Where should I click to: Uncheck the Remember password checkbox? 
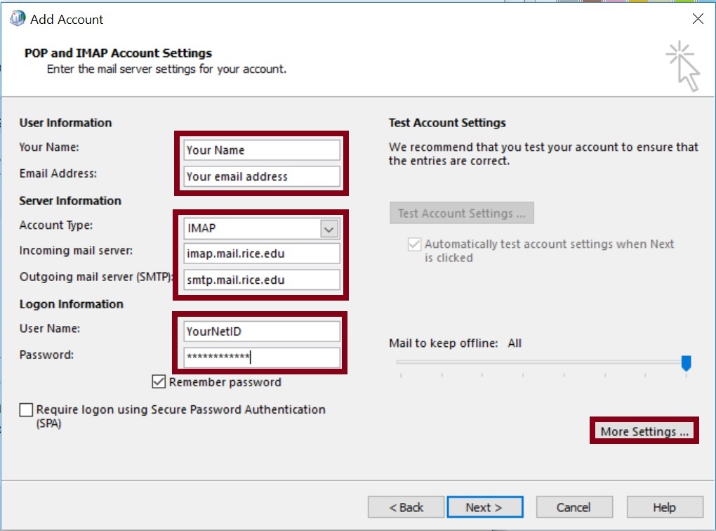(159, 382)
